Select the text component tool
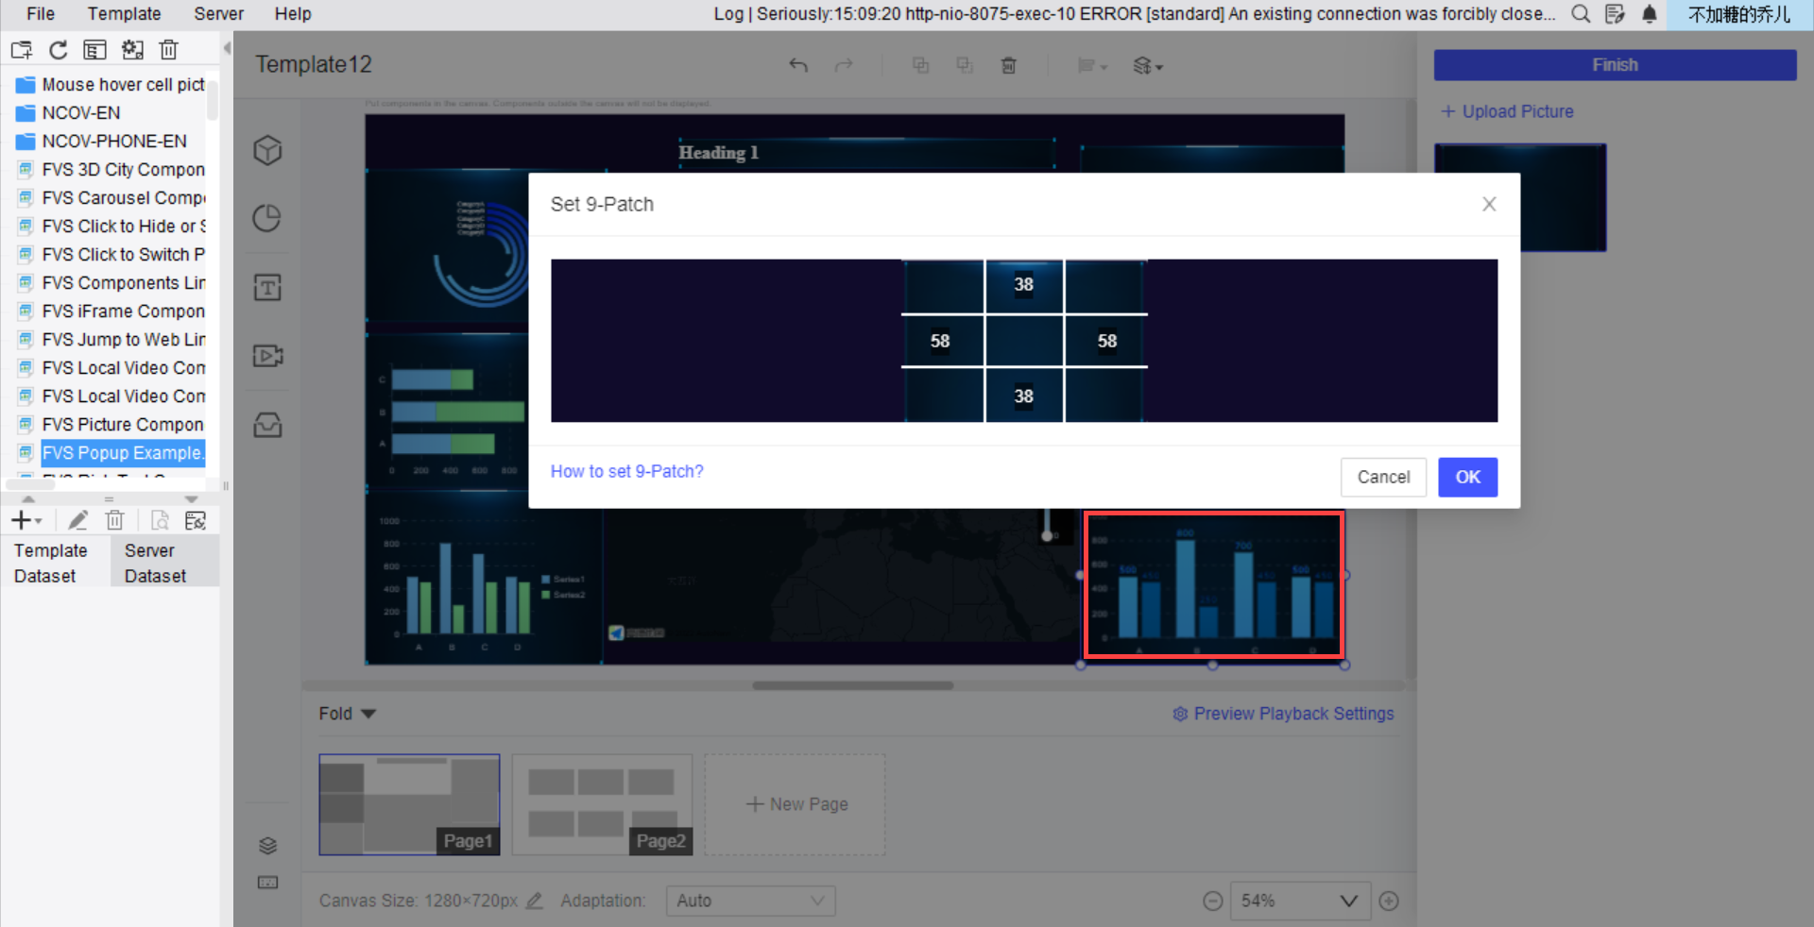Image resolution: width=1814 pixels, height=927 pixels. coord(267,287)
